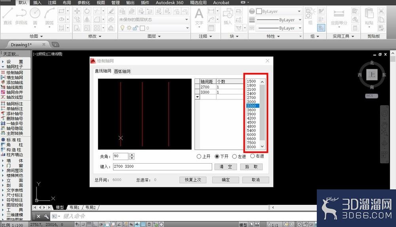Click the 文字 text annotation tool
This screenshot has height=227, width=396.
[x=199, y=17]
